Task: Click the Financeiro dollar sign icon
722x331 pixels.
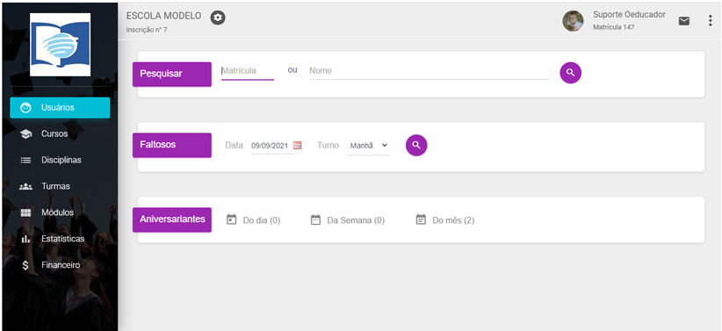Action: [x=25, y=265]
